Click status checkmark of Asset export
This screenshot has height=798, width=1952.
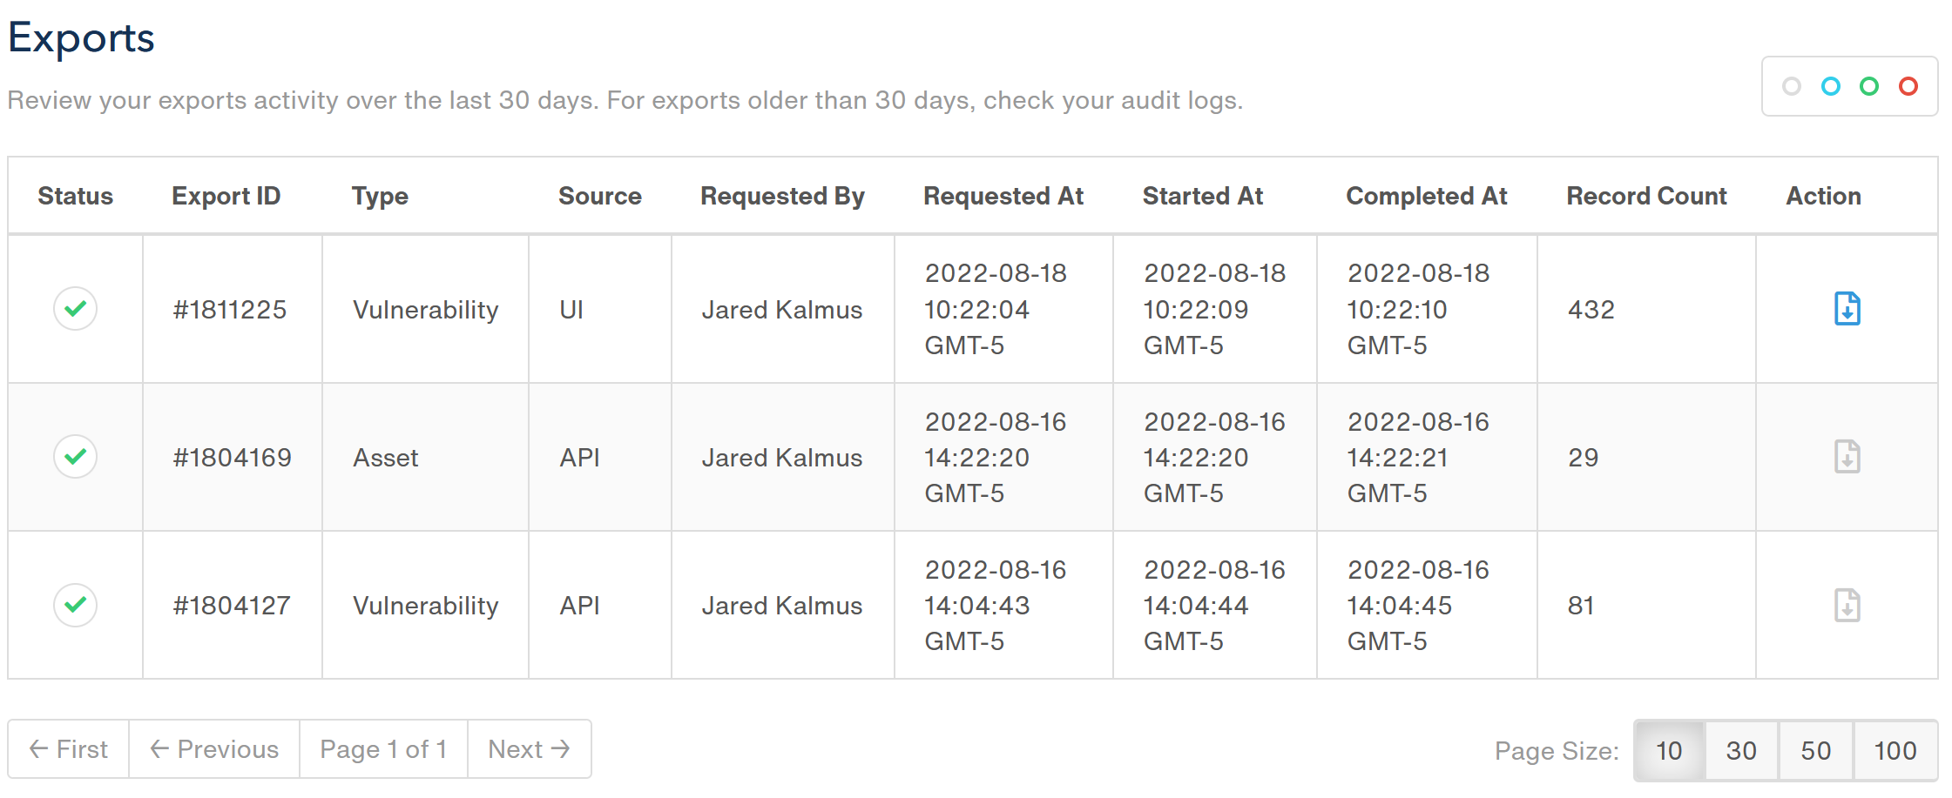pyautogui.click(x=76, y=456)
